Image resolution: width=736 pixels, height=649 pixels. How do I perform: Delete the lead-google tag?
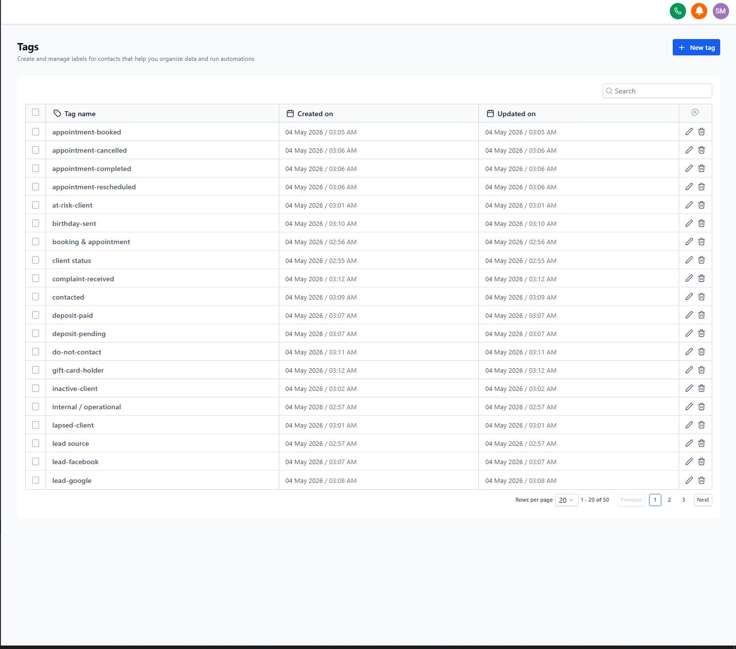[x=701, y=480]
